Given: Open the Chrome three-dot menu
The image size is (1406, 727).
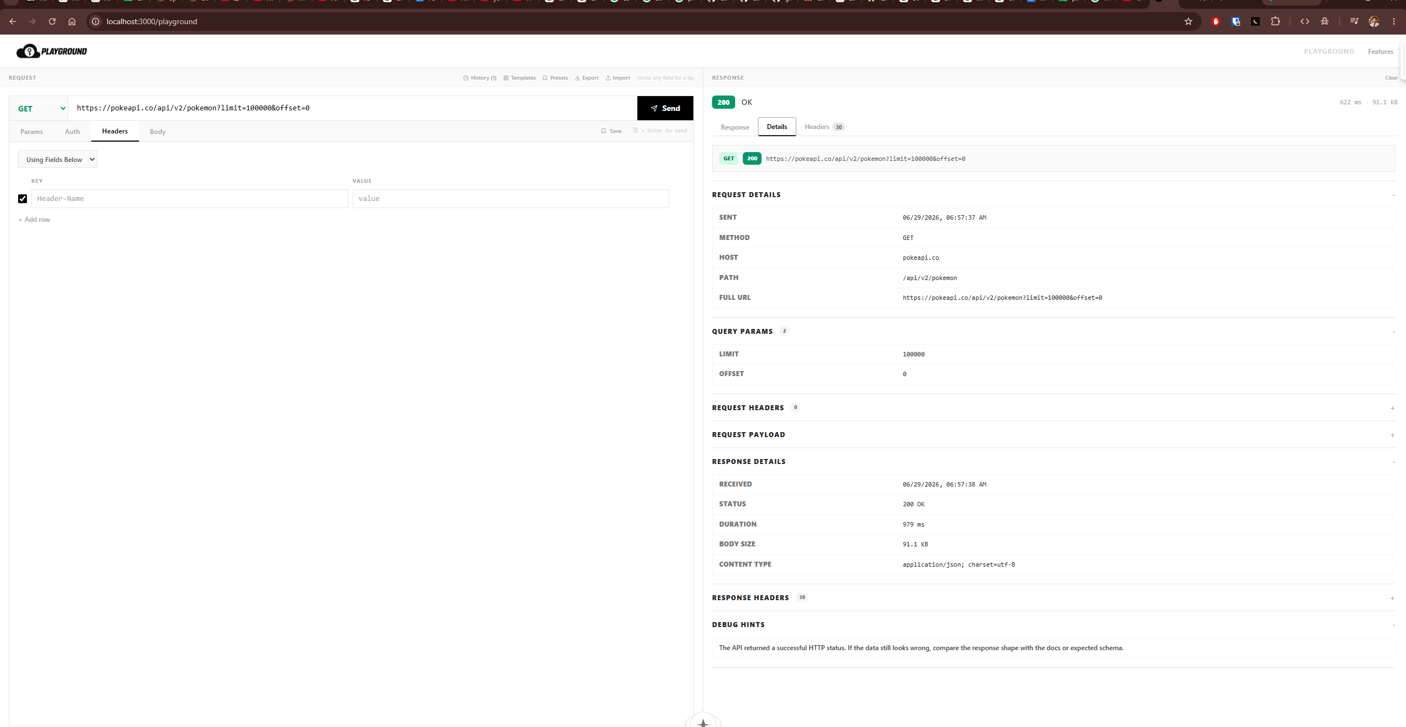Looking at the screenshot, I should pyautogui.click(x=1394, y=21).
